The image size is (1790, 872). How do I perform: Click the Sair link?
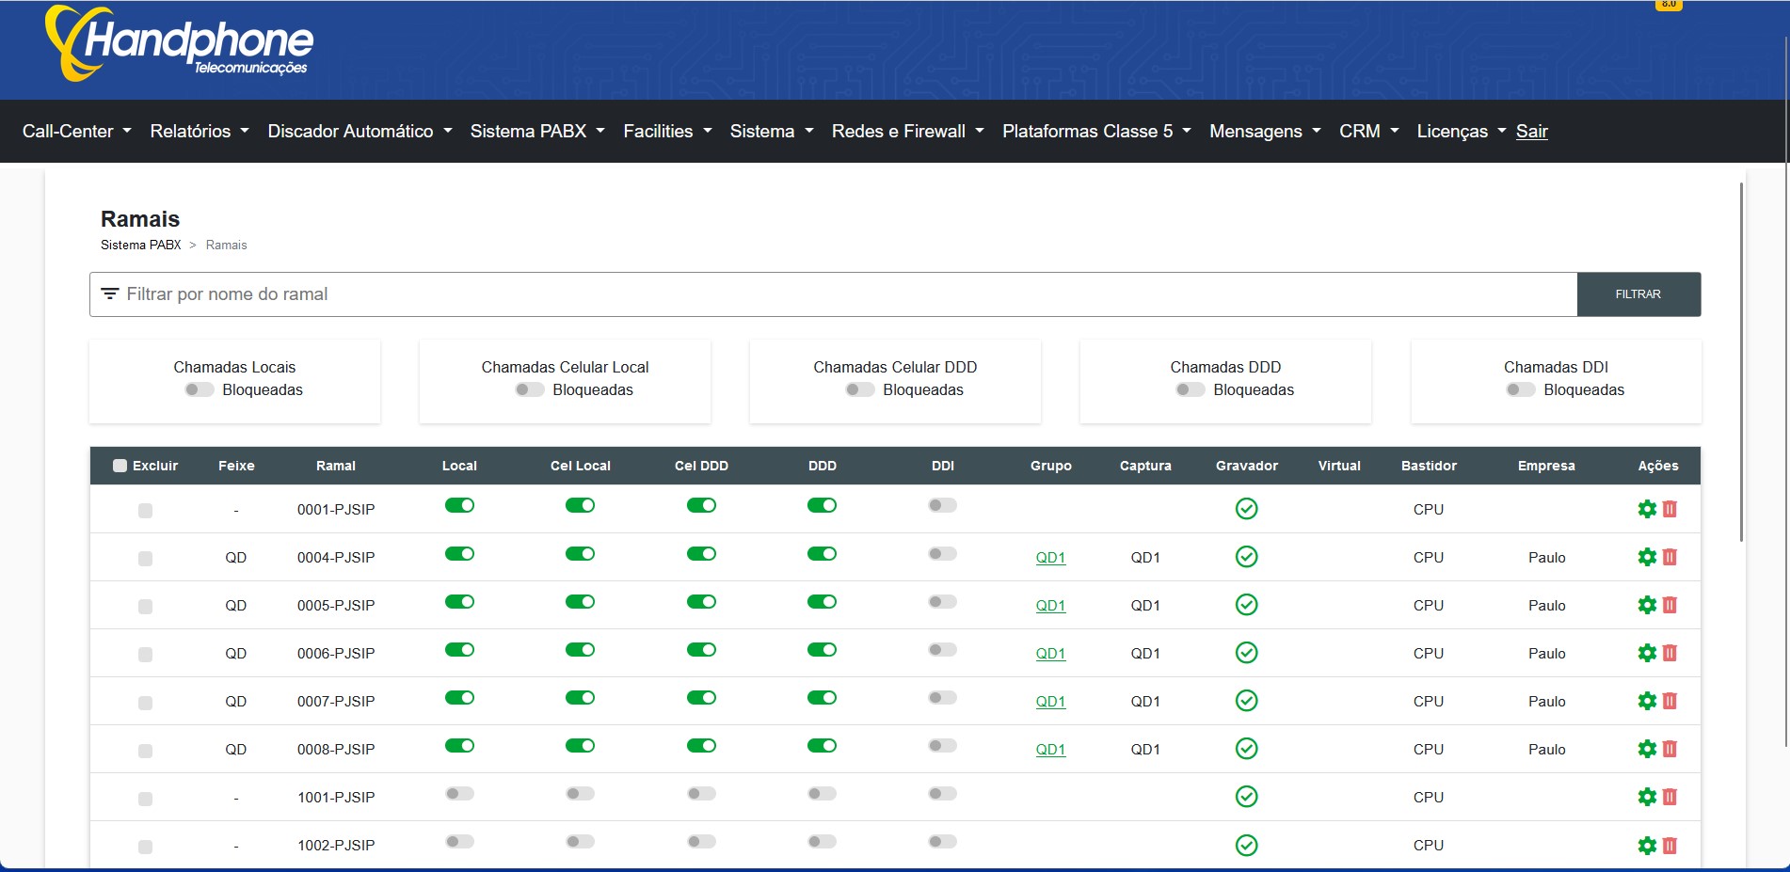click(x=1531, y=132)
